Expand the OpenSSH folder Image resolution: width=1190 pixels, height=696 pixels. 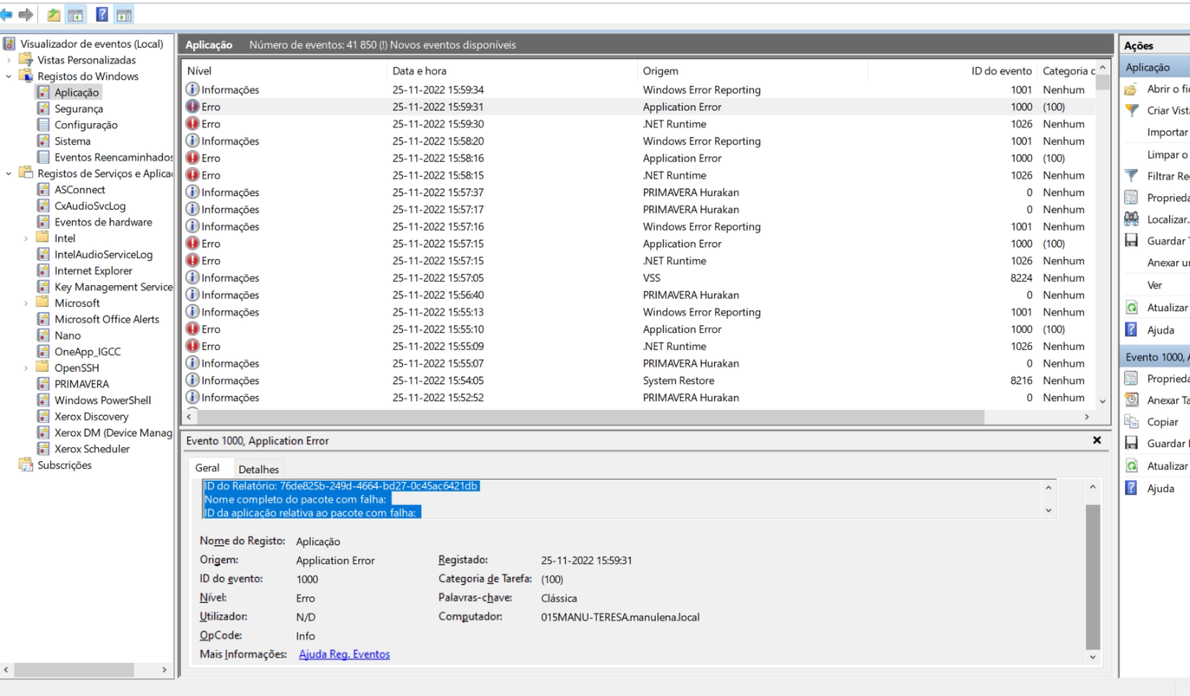26,368
